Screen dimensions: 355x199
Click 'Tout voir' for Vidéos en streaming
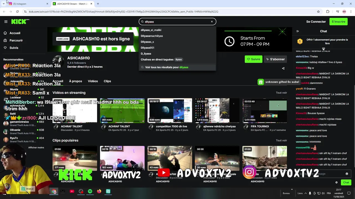coord(281,93)
